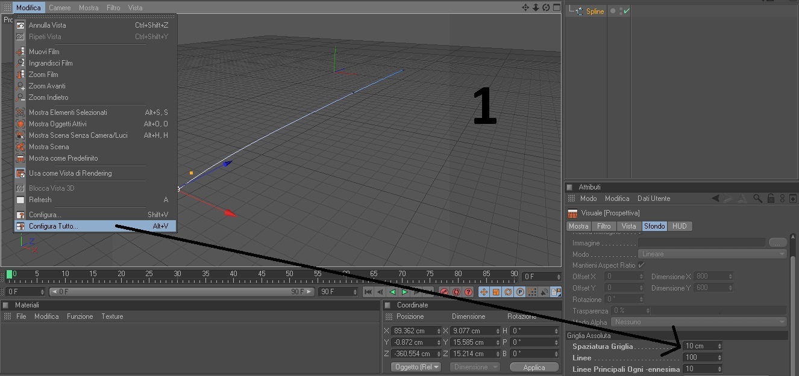Toggle Parameter (P) keyframe recording icon
The width and height of the screenshot is (799, 376).
pyautogui.click(x=520, y=292)
